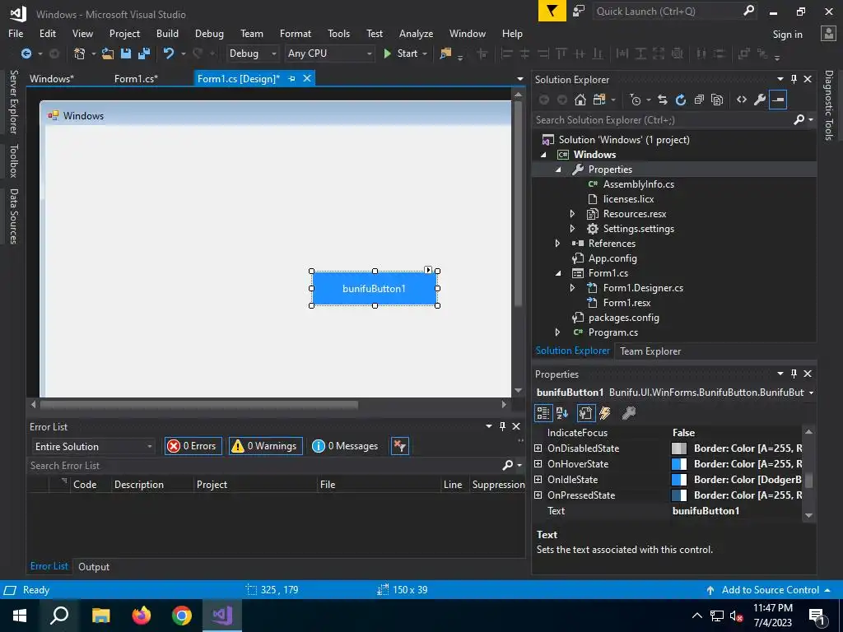Switch to the Output tab

tap(94, 566)
